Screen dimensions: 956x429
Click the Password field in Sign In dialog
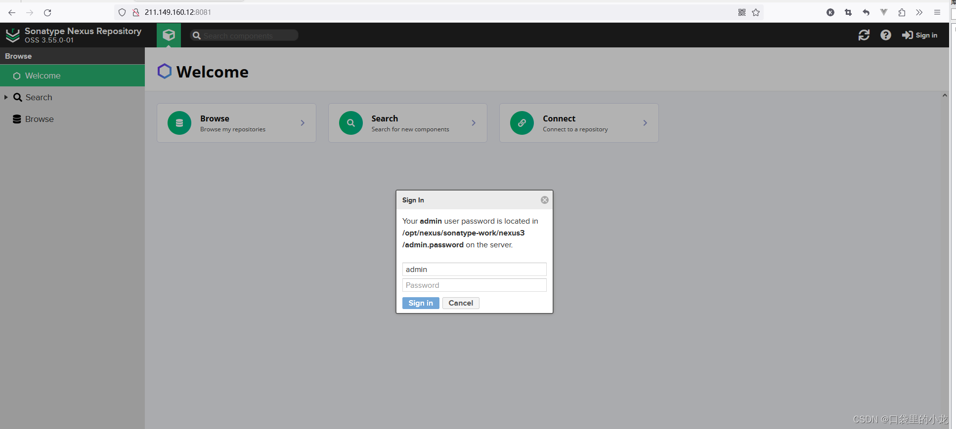pos(475,285)
